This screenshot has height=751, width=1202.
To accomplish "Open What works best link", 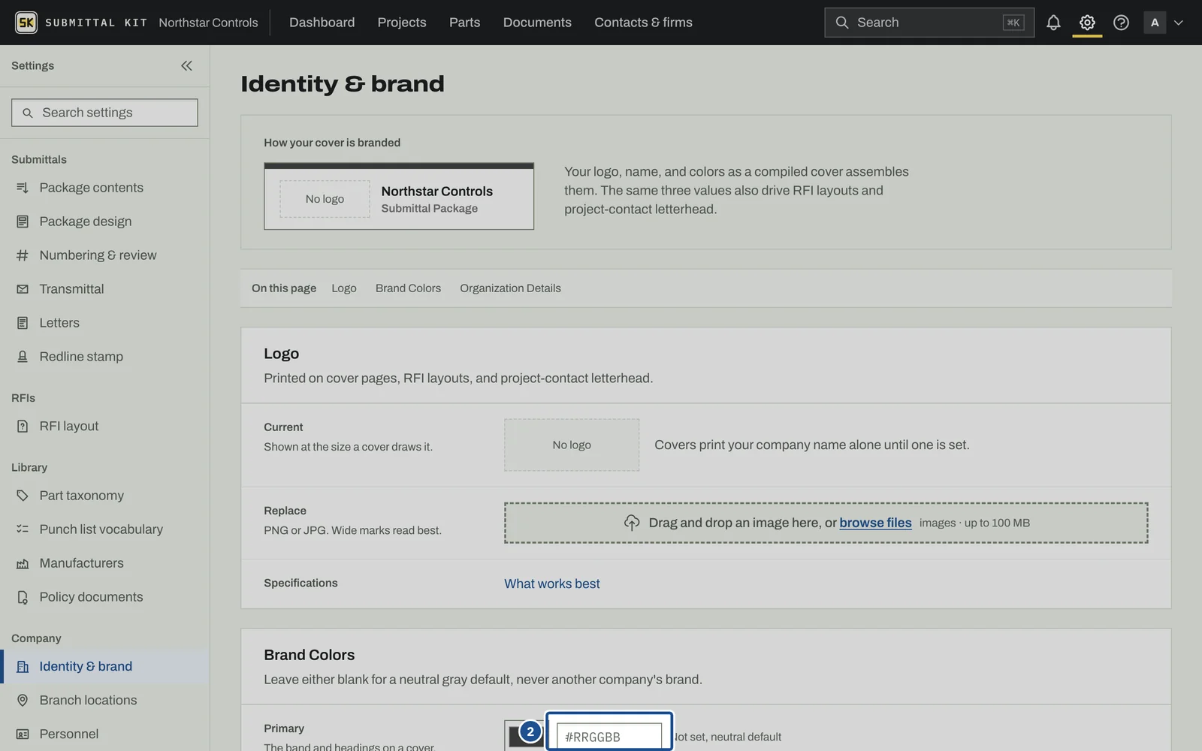I will (x=551, y=584).
